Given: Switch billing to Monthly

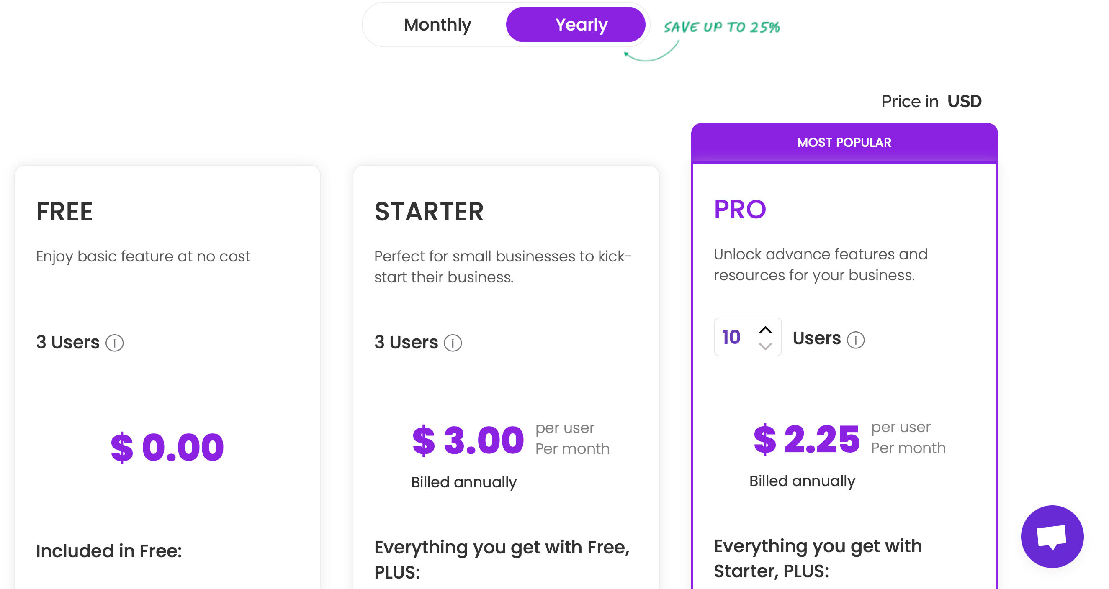Looking at the screenshot, I should pyautogui.click(x=437, y=25).
